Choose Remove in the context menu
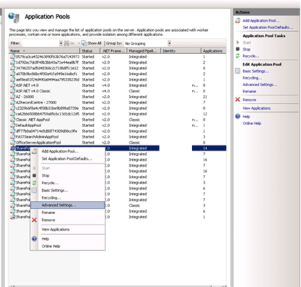 click(x=48, y=220)
